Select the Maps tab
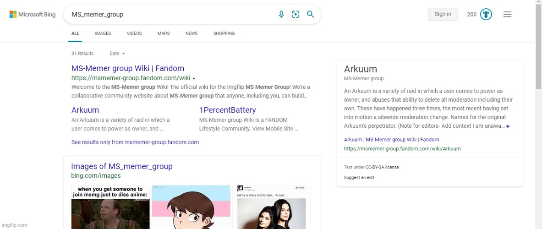The image size is (542, 229). [164, 33]
